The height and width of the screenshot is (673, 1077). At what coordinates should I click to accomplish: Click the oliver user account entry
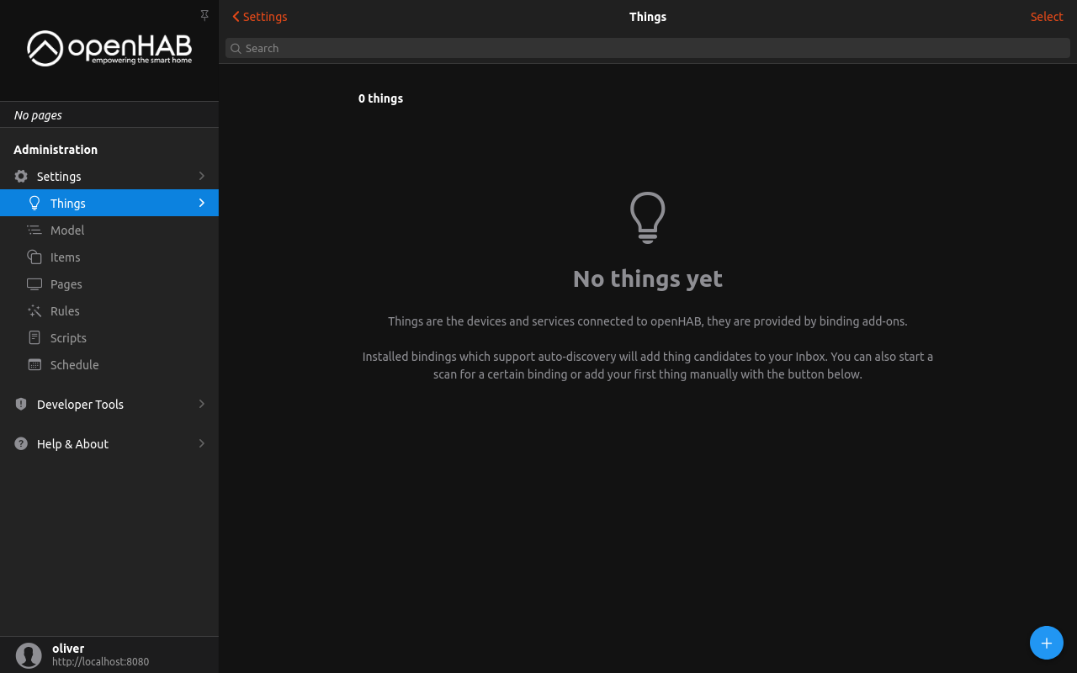[84, 654]
